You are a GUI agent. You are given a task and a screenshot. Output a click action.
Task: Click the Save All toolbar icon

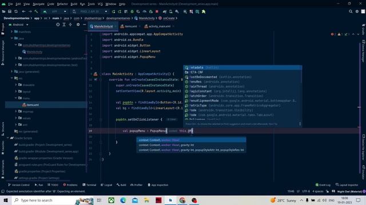coord(10,11)
